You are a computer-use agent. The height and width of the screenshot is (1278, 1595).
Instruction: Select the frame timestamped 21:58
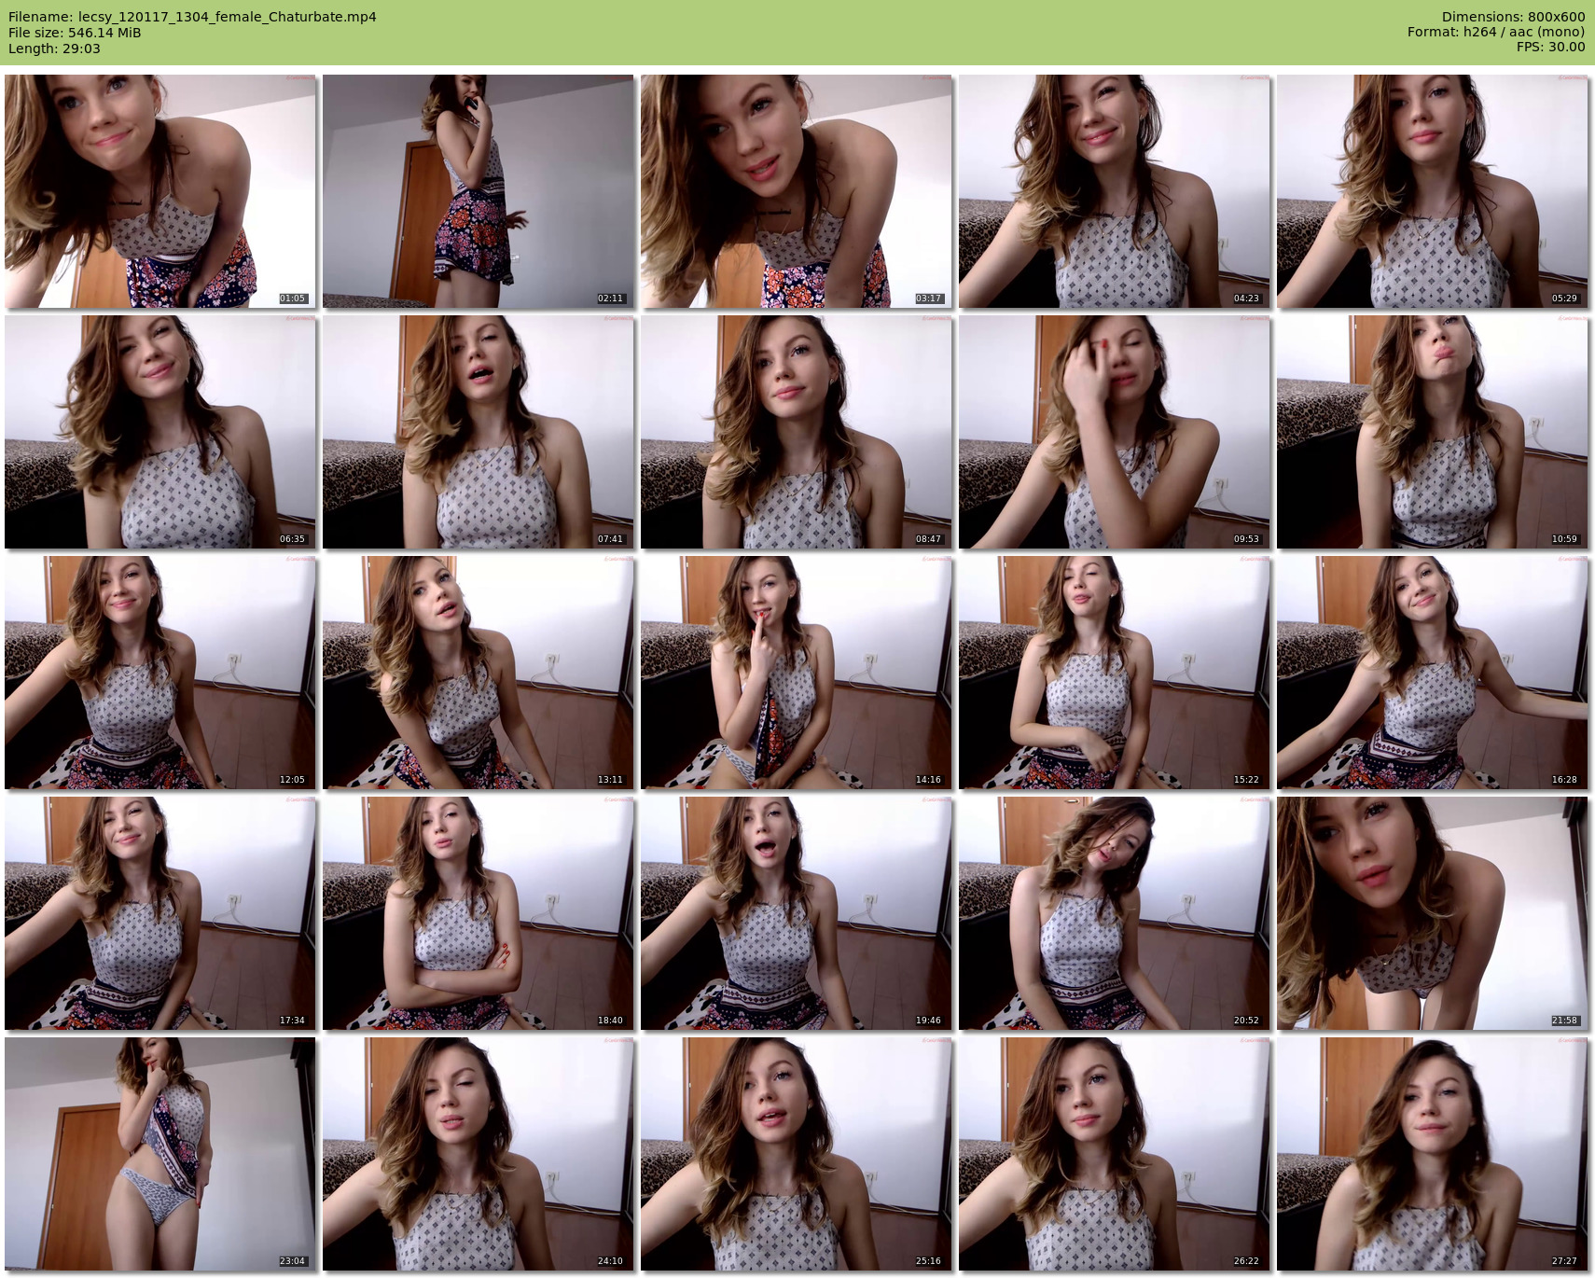pos(1432,913)
